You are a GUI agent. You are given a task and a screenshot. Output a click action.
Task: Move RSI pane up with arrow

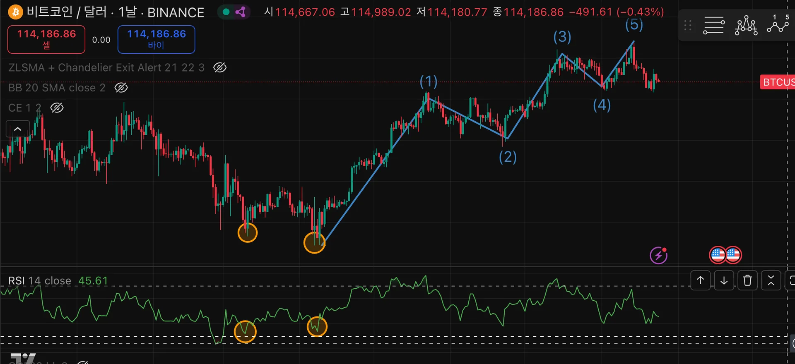(x=701, y=280)
